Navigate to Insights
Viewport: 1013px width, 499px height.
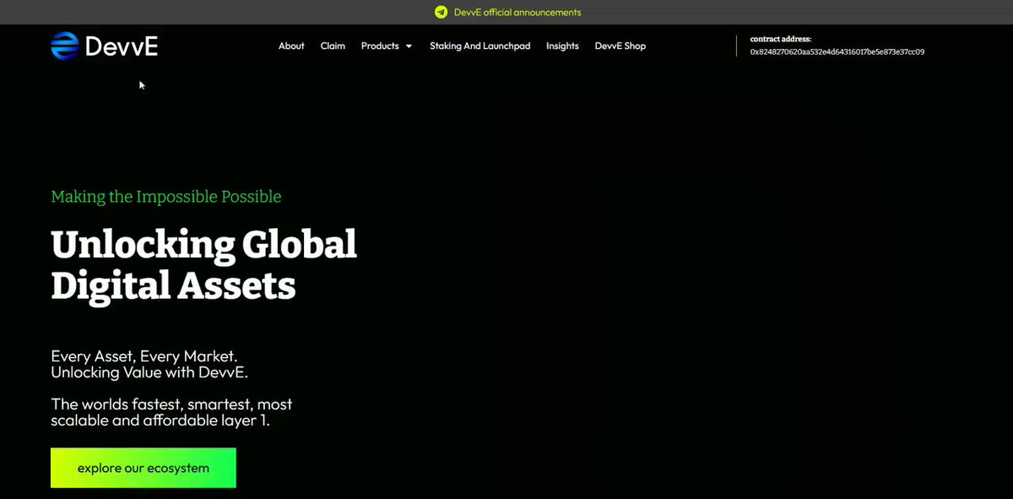tap(562, 46)
